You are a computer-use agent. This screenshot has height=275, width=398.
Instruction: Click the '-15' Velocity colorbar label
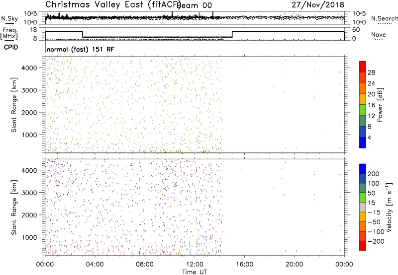[x=374, y=212]
